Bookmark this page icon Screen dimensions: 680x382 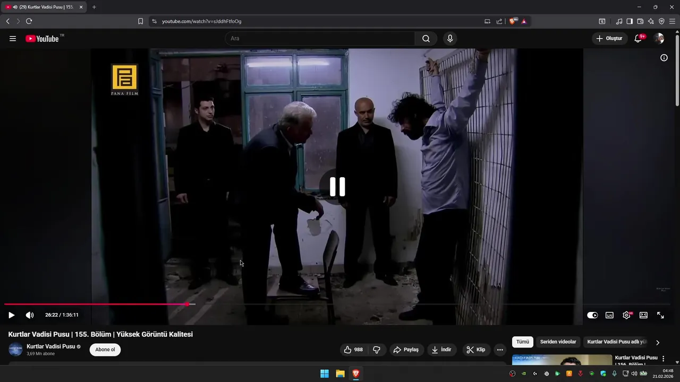pyautogui.click(x=140, y=21)
